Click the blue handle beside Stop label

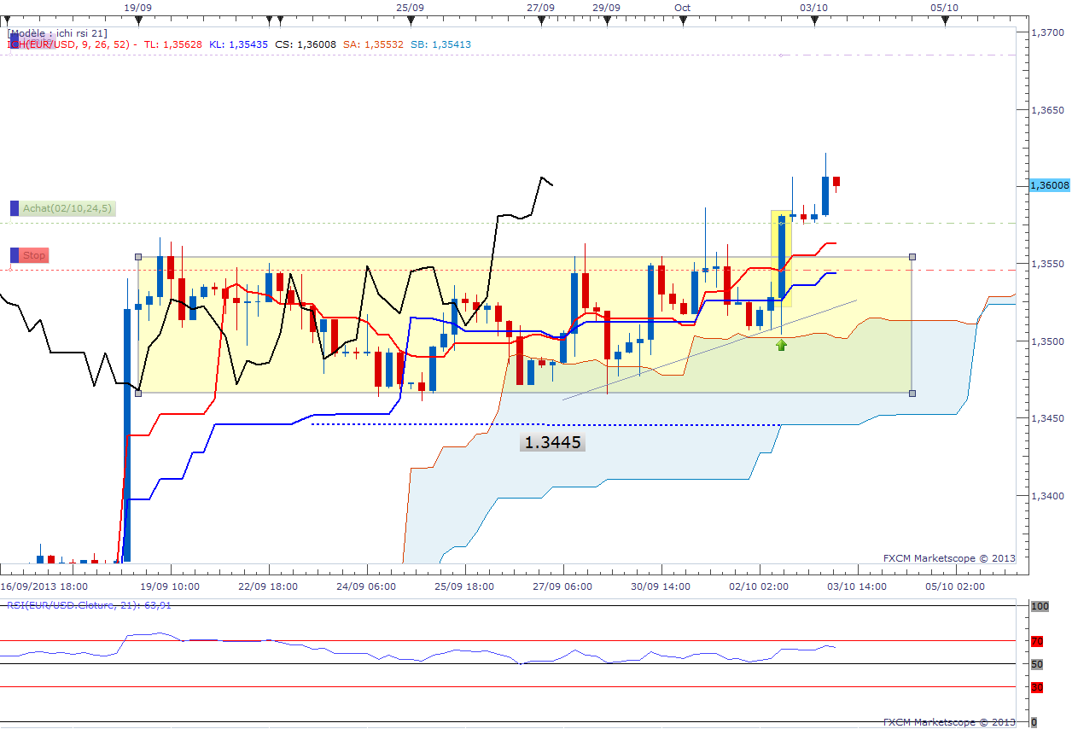(x=15, y=255)
